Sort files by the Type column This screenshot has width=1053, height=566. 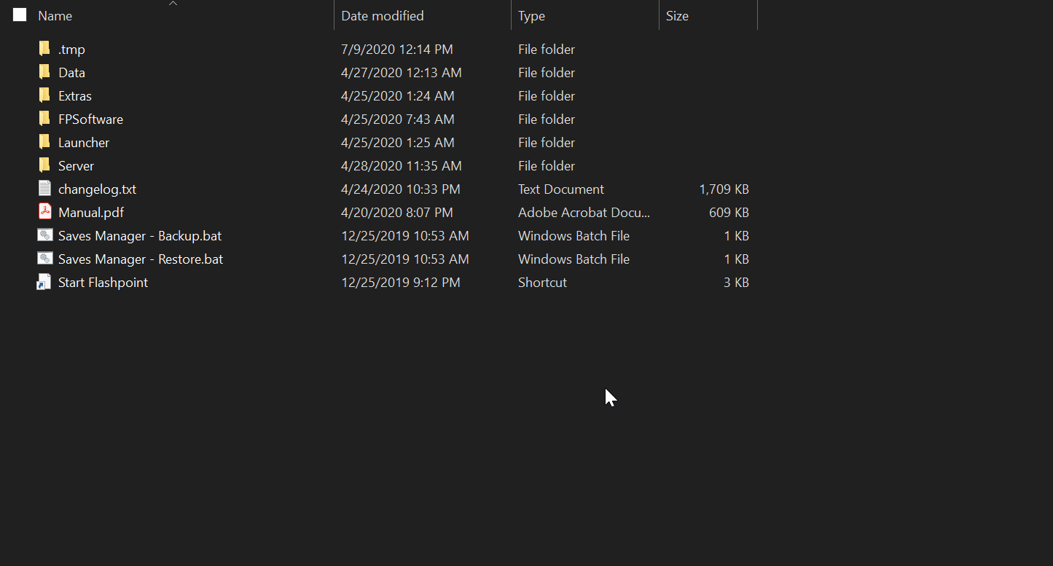[531, 15]
